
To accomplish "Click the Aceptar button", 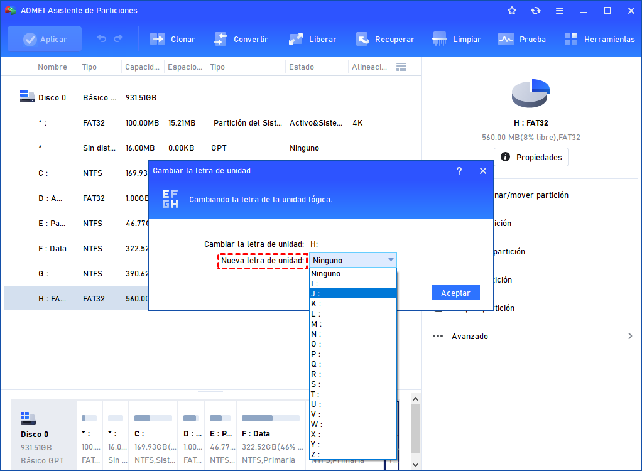I will coord(455,293).
